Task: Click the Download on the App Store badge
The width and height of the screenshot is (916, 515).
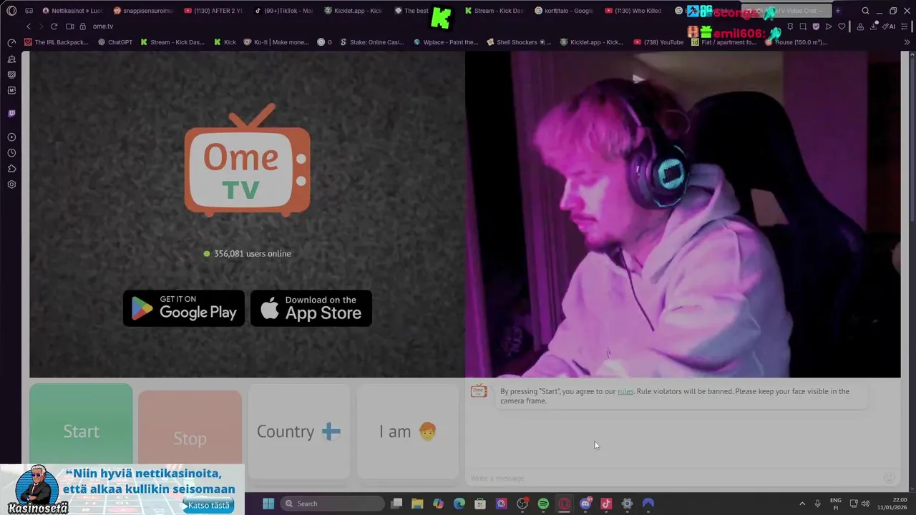Action: (x=311, y=308)
